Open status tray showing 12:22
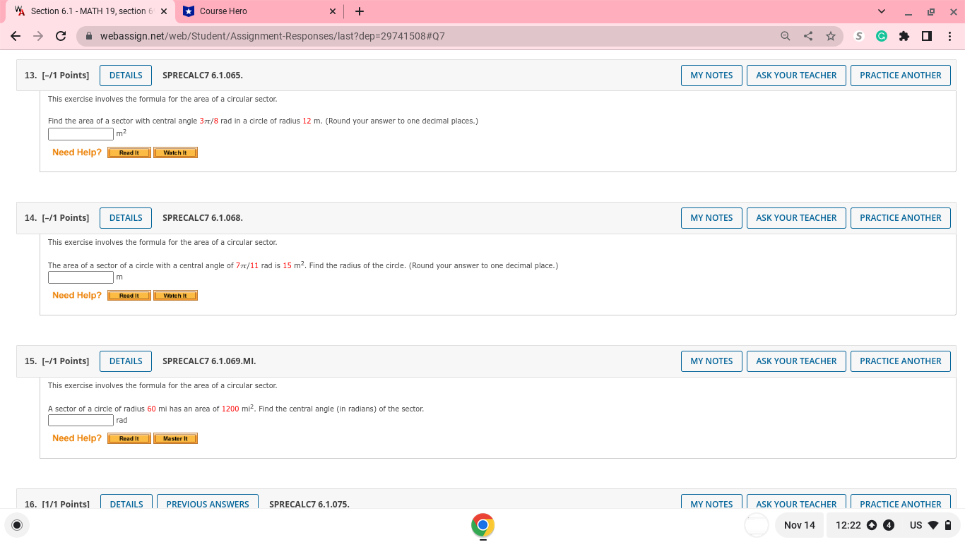965x542 pixels. 893,525
